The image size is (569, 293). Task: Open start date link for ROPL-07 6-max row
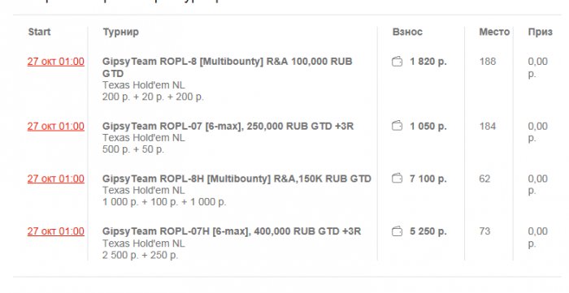(56, 127)
